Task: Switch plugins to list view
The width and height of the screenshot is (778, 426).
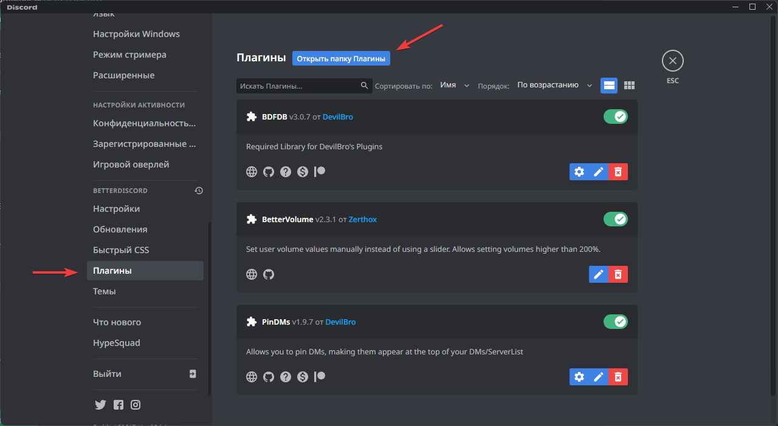Action: click(x=609, y=86)
